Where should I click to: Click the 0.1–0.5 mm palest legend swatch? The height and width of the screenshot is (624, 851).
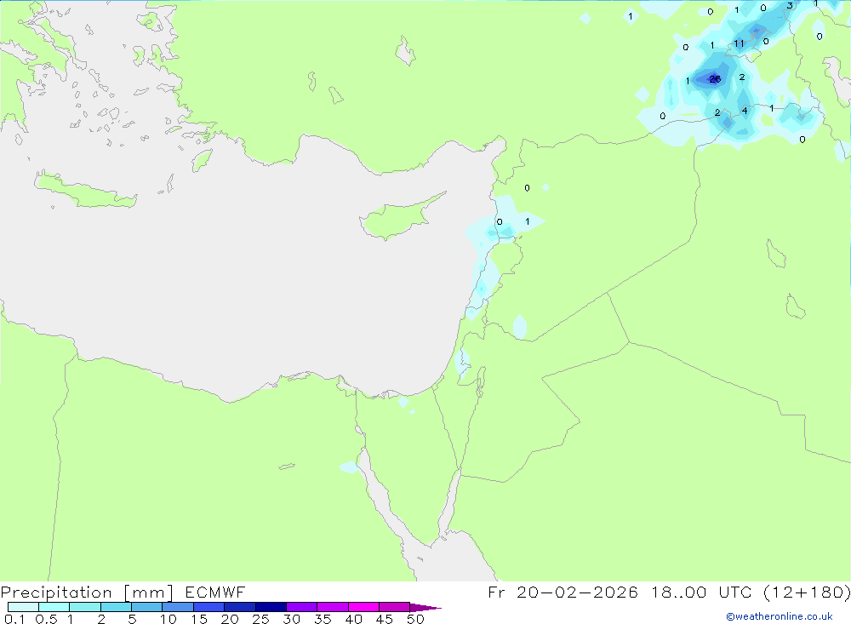(x=23, y=607)
